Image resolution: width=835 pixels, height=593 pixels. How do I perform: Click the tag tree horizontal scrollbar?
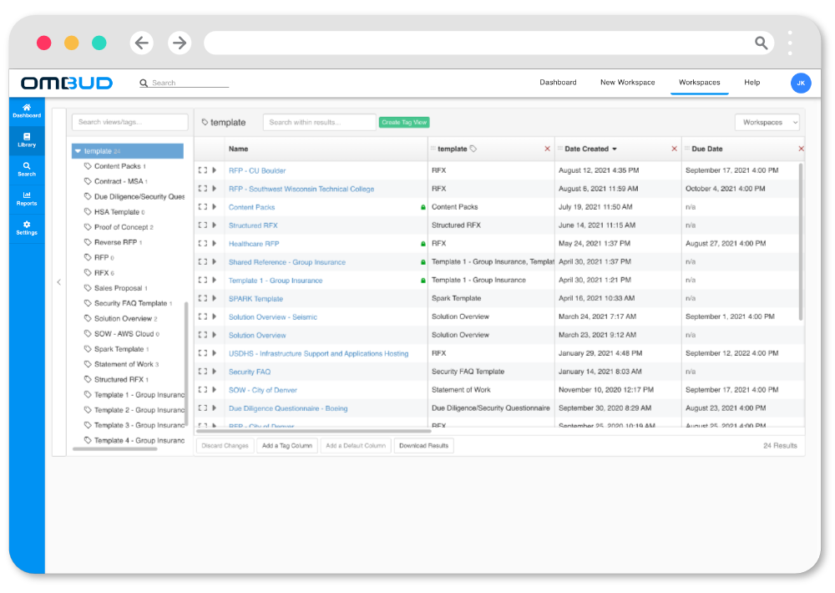[x=115, y=449]
